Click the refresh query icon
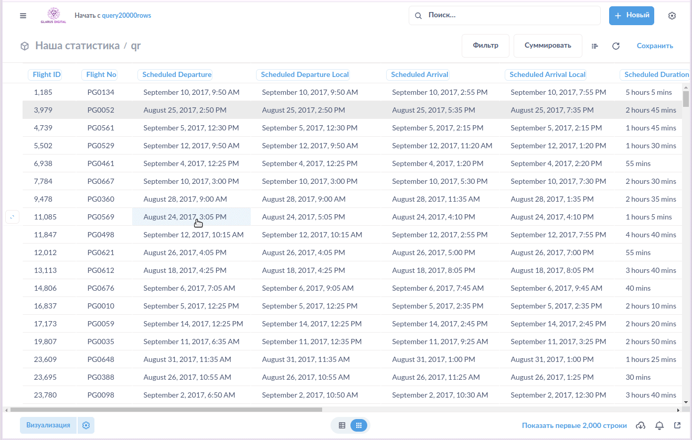 click(616, 46)
